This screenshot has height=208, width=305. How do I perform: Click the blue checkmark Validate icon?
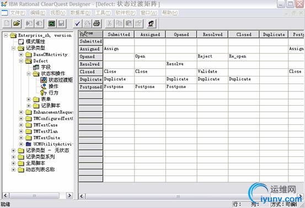77,24
